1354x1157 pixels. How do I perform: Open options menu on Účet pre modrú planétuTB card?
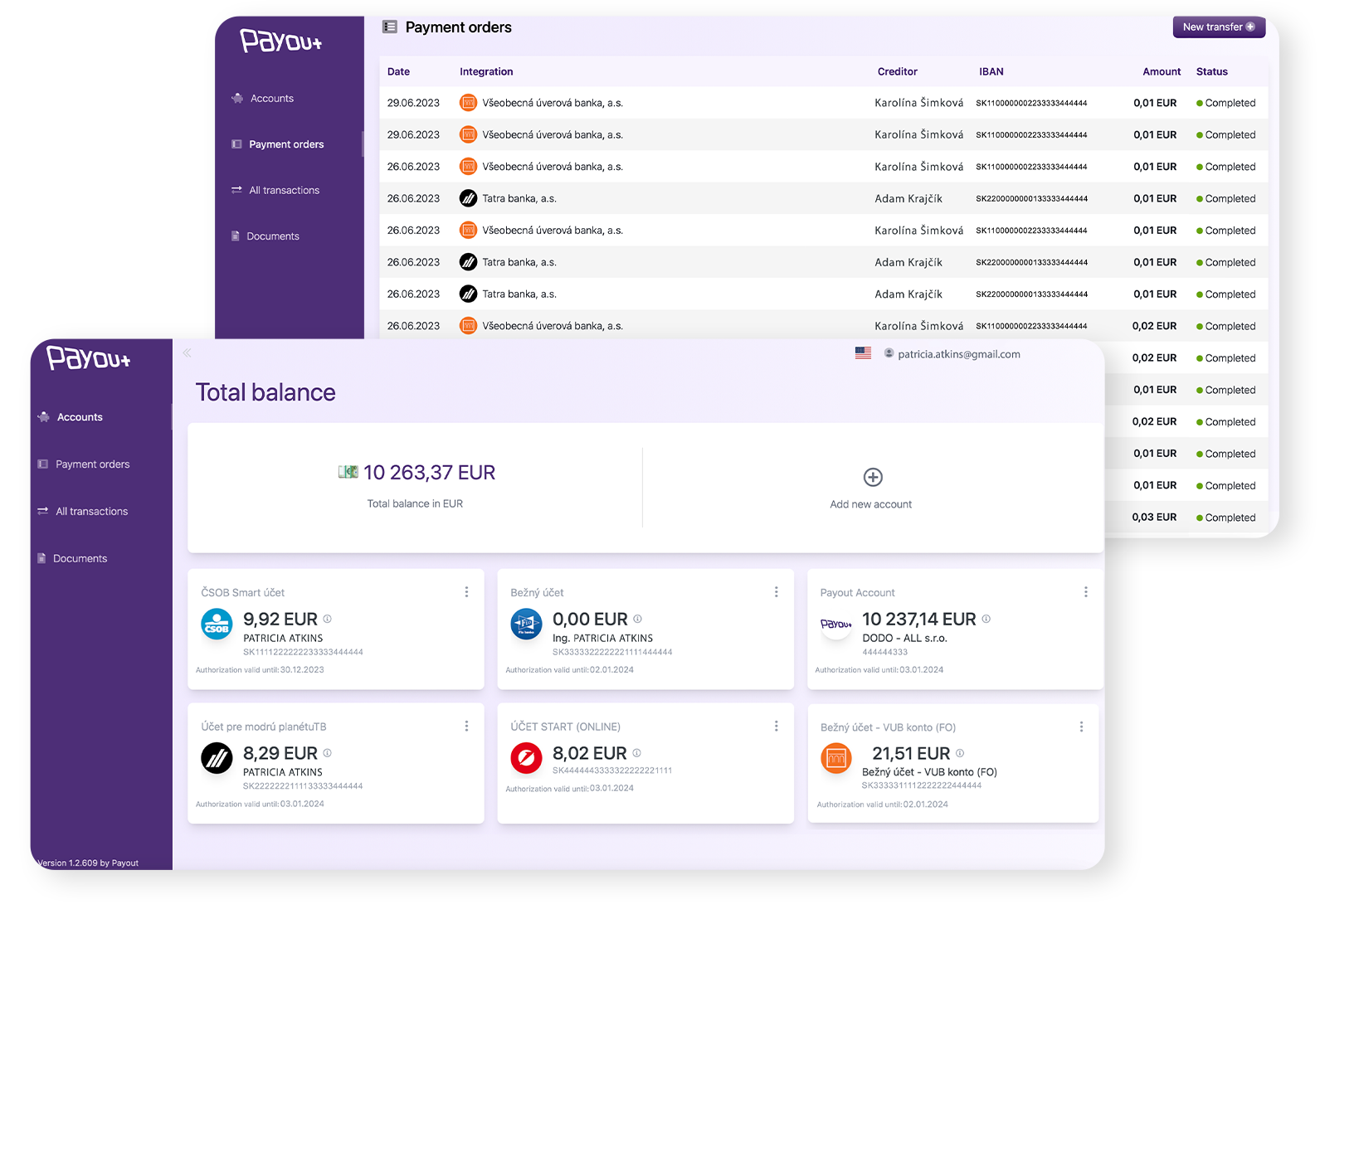click(466, 726)
